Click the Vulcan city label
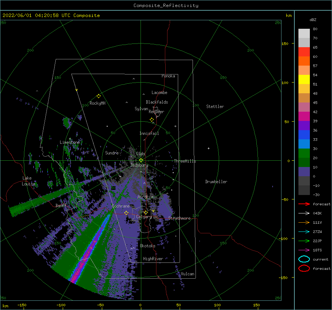Screen dimensions: 332x310 point(188,274)
